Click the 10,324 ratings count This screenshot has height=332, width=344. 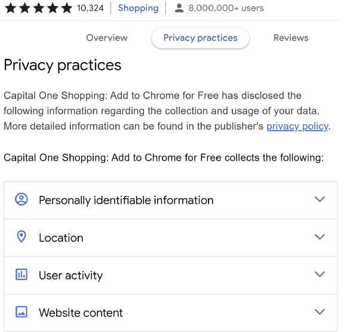(90, 8)
